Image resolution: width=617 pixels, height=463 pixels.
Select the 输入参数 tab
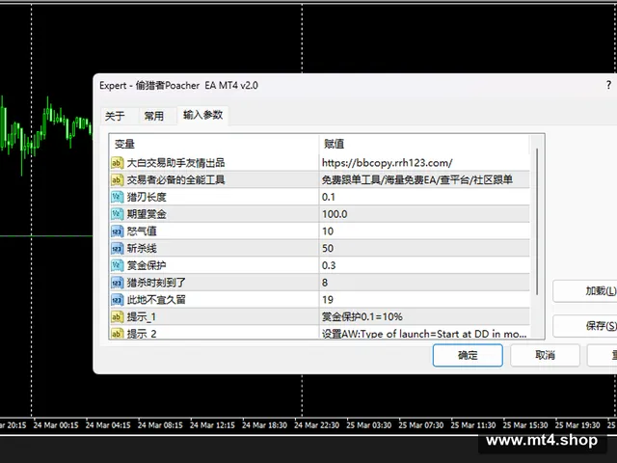click(202, 115)
